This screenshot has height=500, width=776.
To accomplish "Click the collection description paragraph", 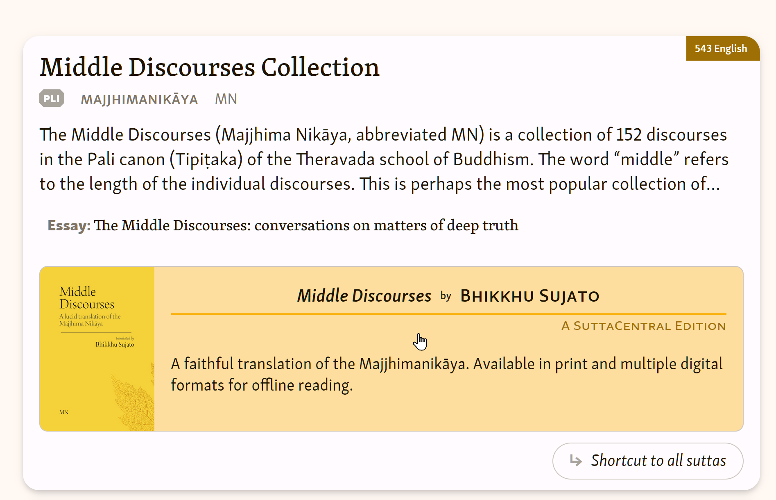I will coord(383,159).
